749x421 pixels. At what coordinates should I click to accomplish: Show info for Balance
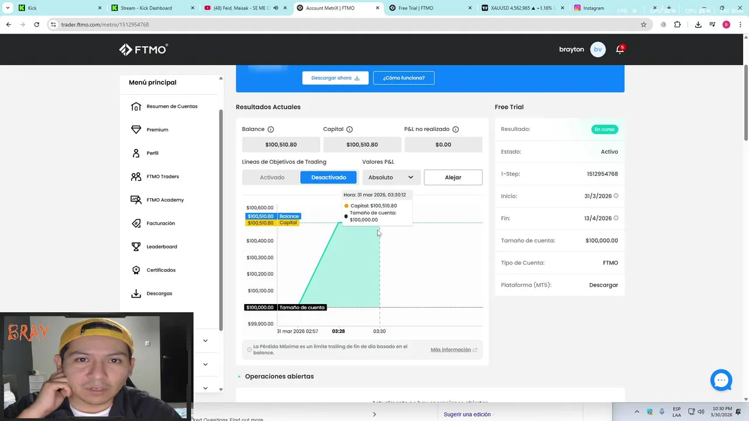(x=270, y=129)
